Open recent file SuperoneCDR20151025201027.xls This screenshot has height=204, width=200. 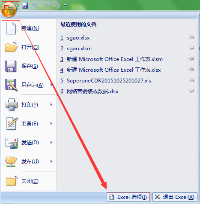click(x=109, y=81)
